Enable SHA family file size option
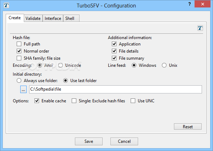213x151 pixels. 19,58
